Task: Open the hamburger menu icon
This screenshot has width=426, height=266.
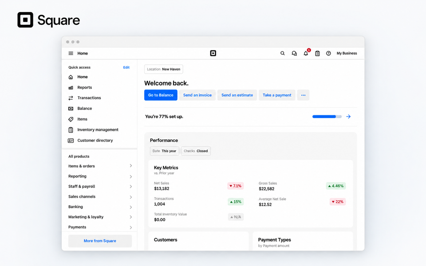Action: (71, 54)
